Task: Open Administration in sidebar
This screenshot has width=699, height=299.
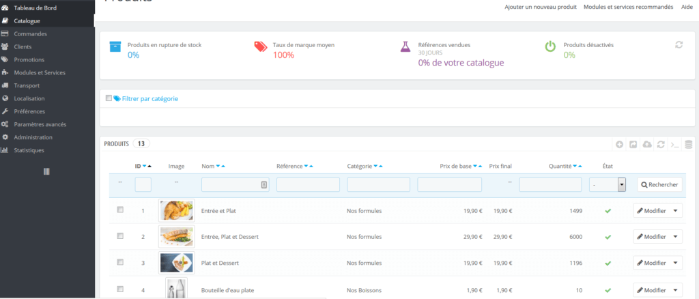Action: point(33,137)
